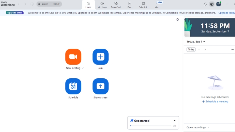Open calendar panel more options ellipsis
The width and height of the screenshot is (235, 132).
coord(232,49)
